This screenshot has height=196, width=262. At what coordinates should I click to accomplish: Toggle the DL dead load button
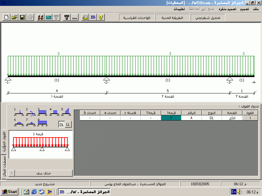point(62,124)
